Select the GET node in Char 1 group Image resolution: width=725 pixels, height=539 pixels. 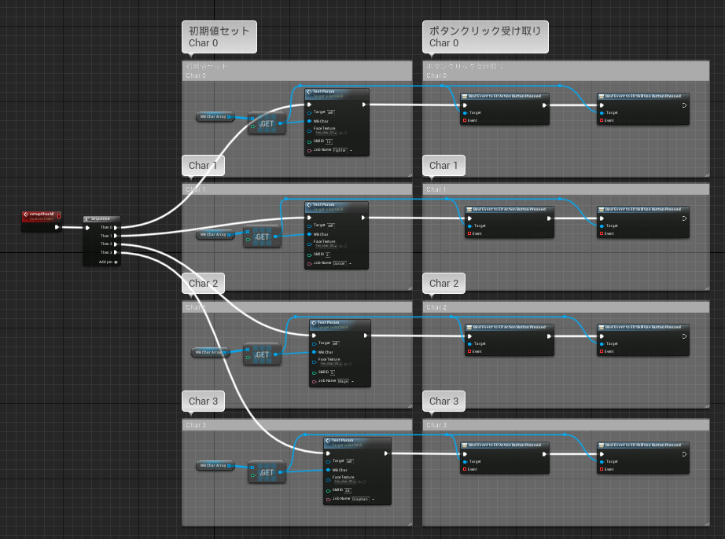click(262, 236)
